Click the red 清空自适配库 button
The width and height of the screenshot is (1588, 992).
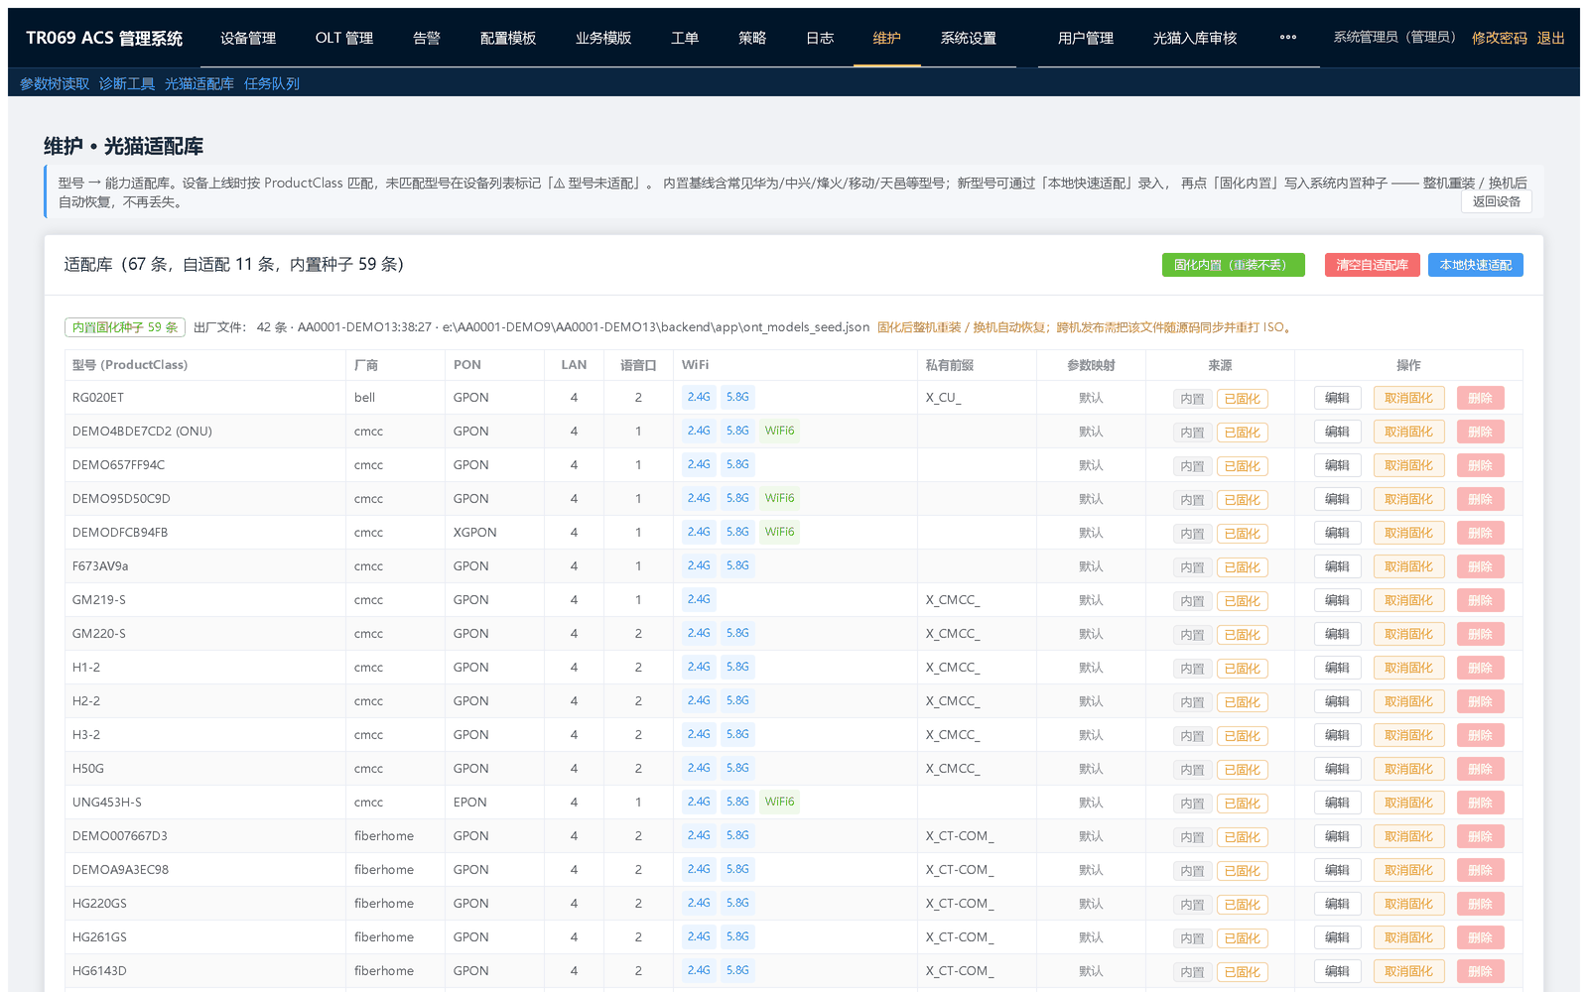coord(1373,265)
